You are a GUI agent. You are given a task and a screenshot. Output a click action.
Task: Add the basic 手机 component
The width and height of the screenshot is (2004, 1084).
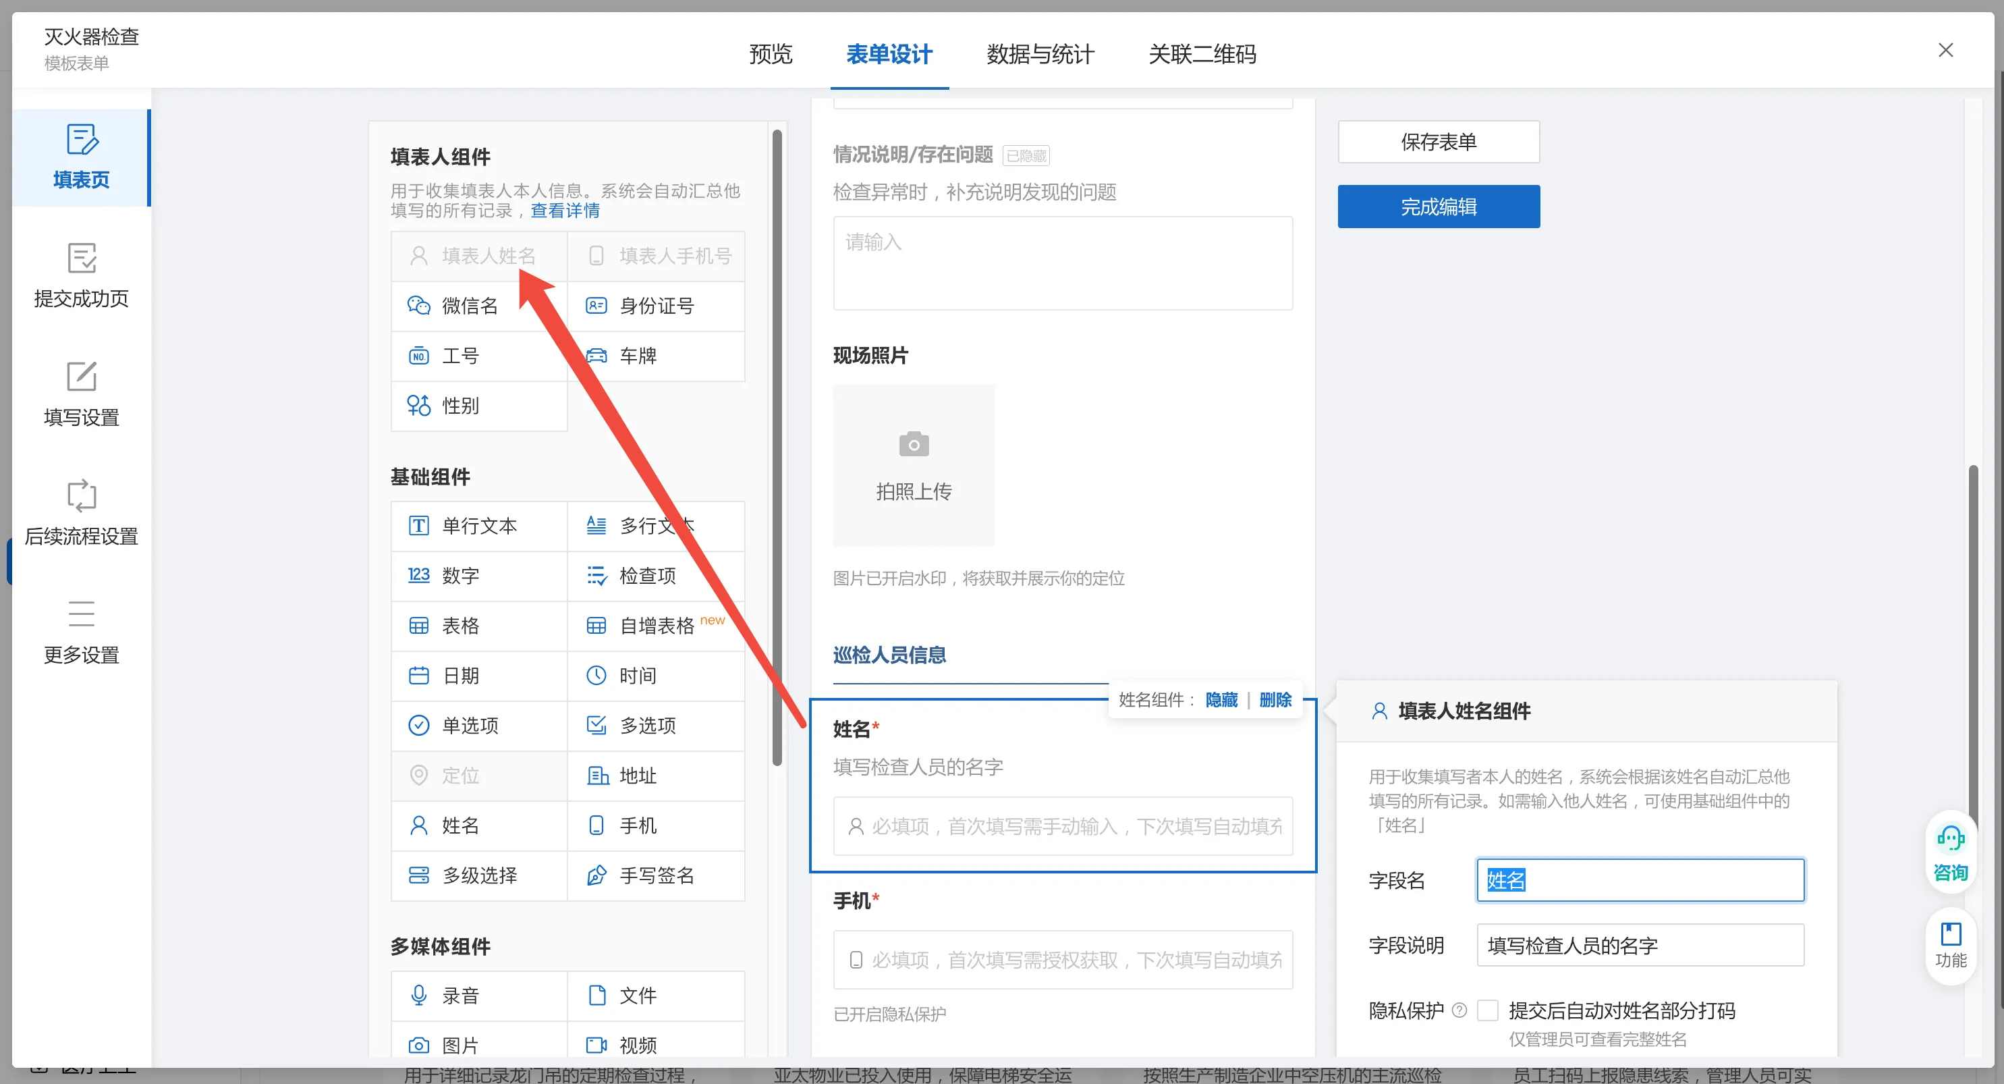[x=656, y=825]
